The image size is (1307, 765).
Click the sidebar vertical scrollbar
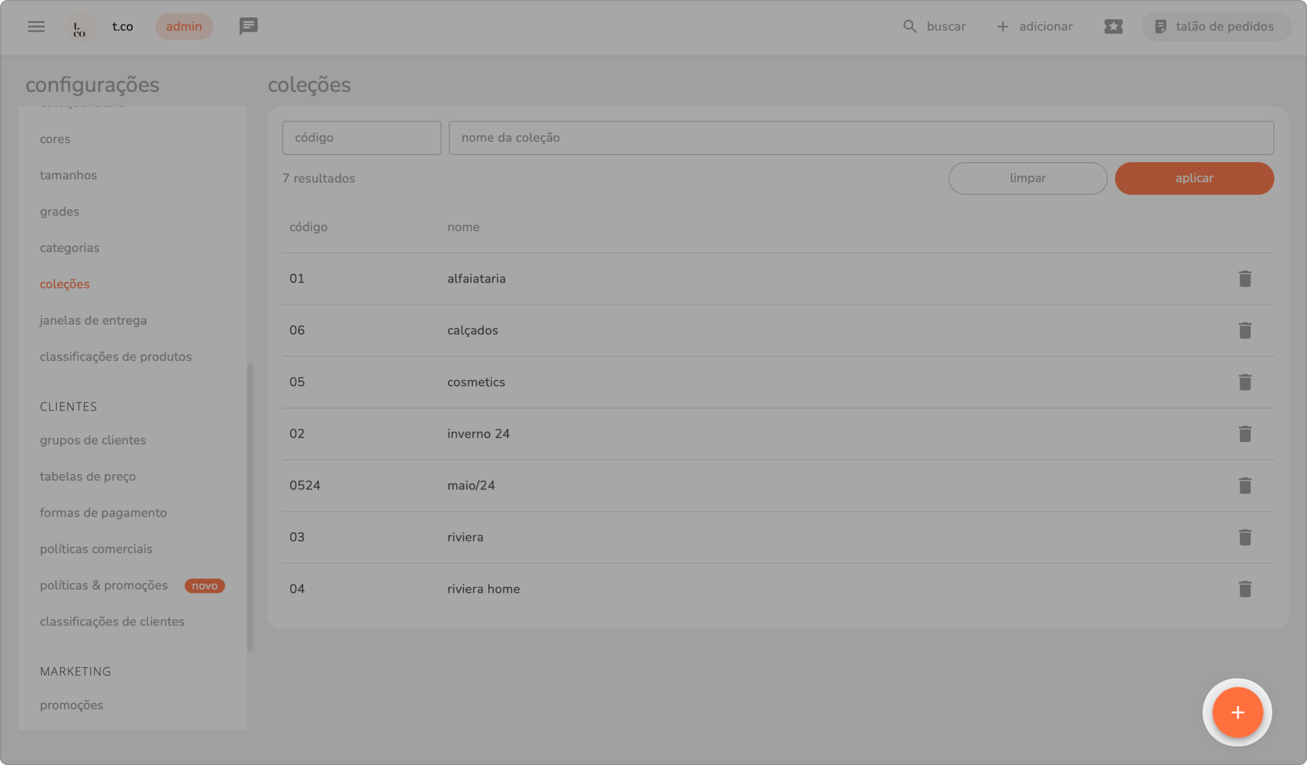coord(250,507)
